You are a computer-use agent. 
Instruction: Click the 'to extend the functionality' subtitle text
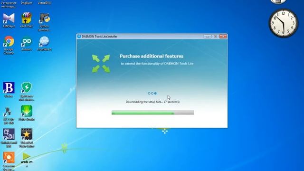click(157, 63)
